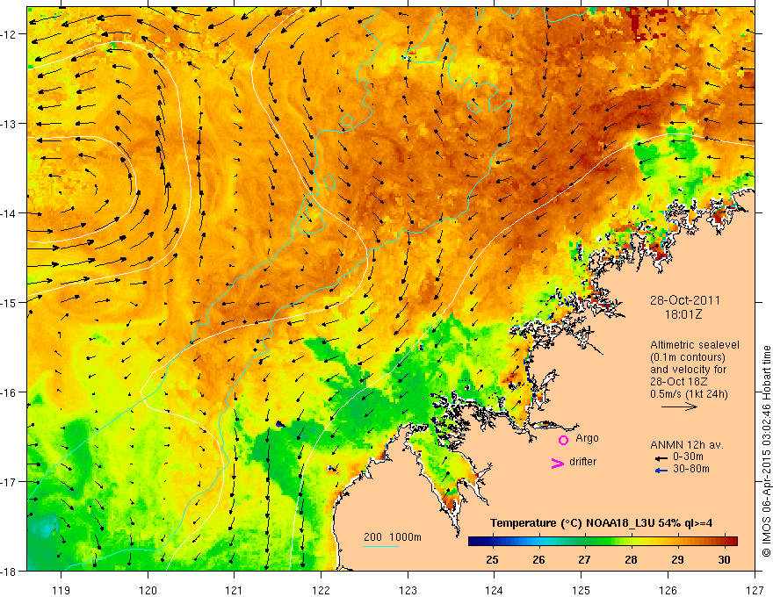Click the blue 30-80m ANMN arrow symbol

661,471
